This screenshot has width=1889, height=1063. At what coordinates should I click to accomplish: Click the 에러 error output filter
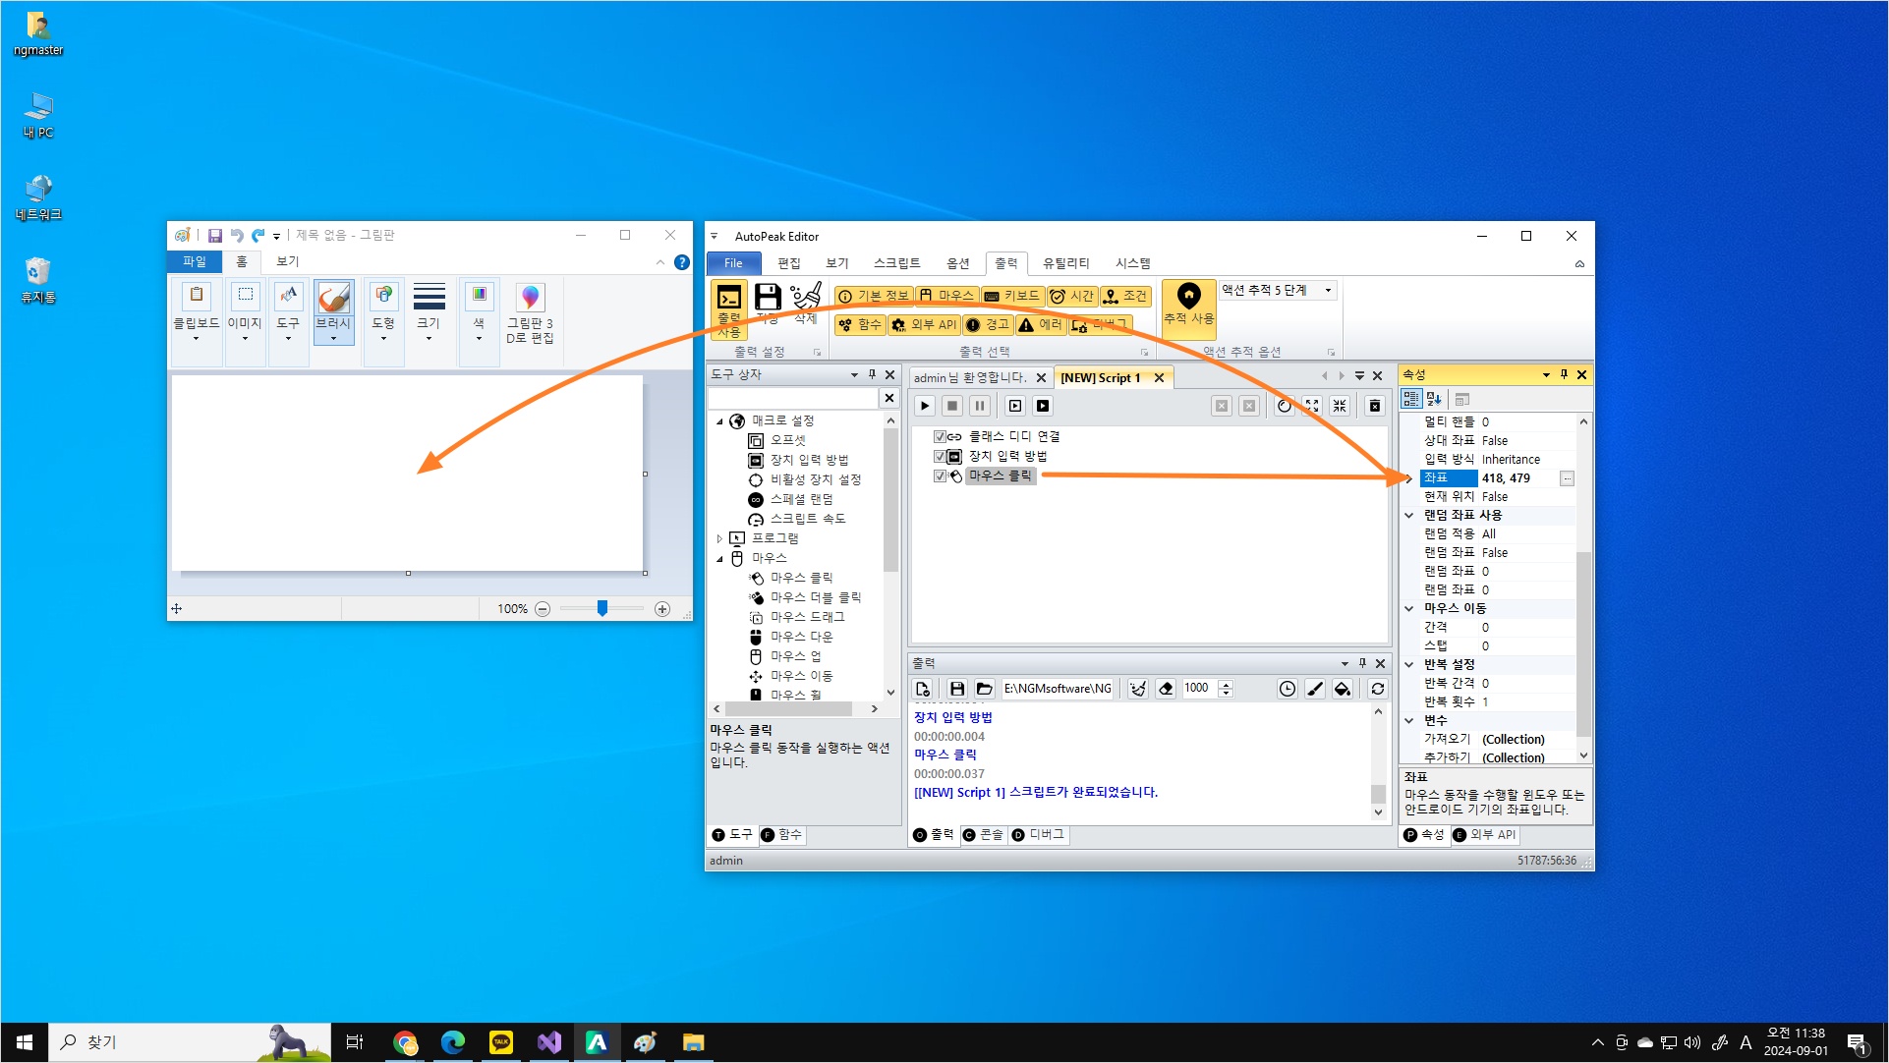pos(1040,324)
